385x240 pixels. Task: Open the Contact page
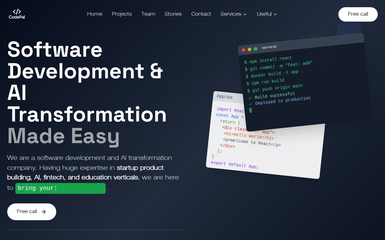click(201, 14)
